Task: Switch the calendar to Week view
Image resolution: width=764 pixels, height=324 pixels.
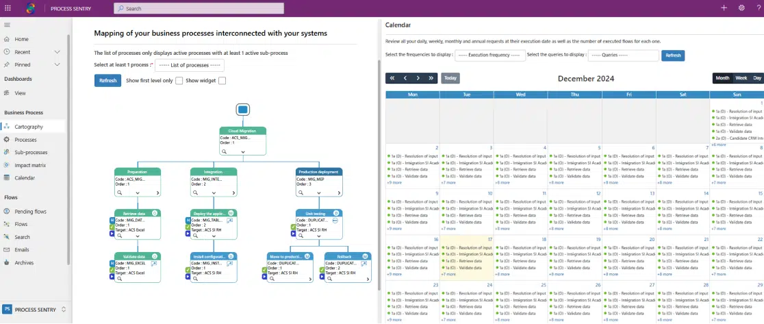Action: pos(741,78)
